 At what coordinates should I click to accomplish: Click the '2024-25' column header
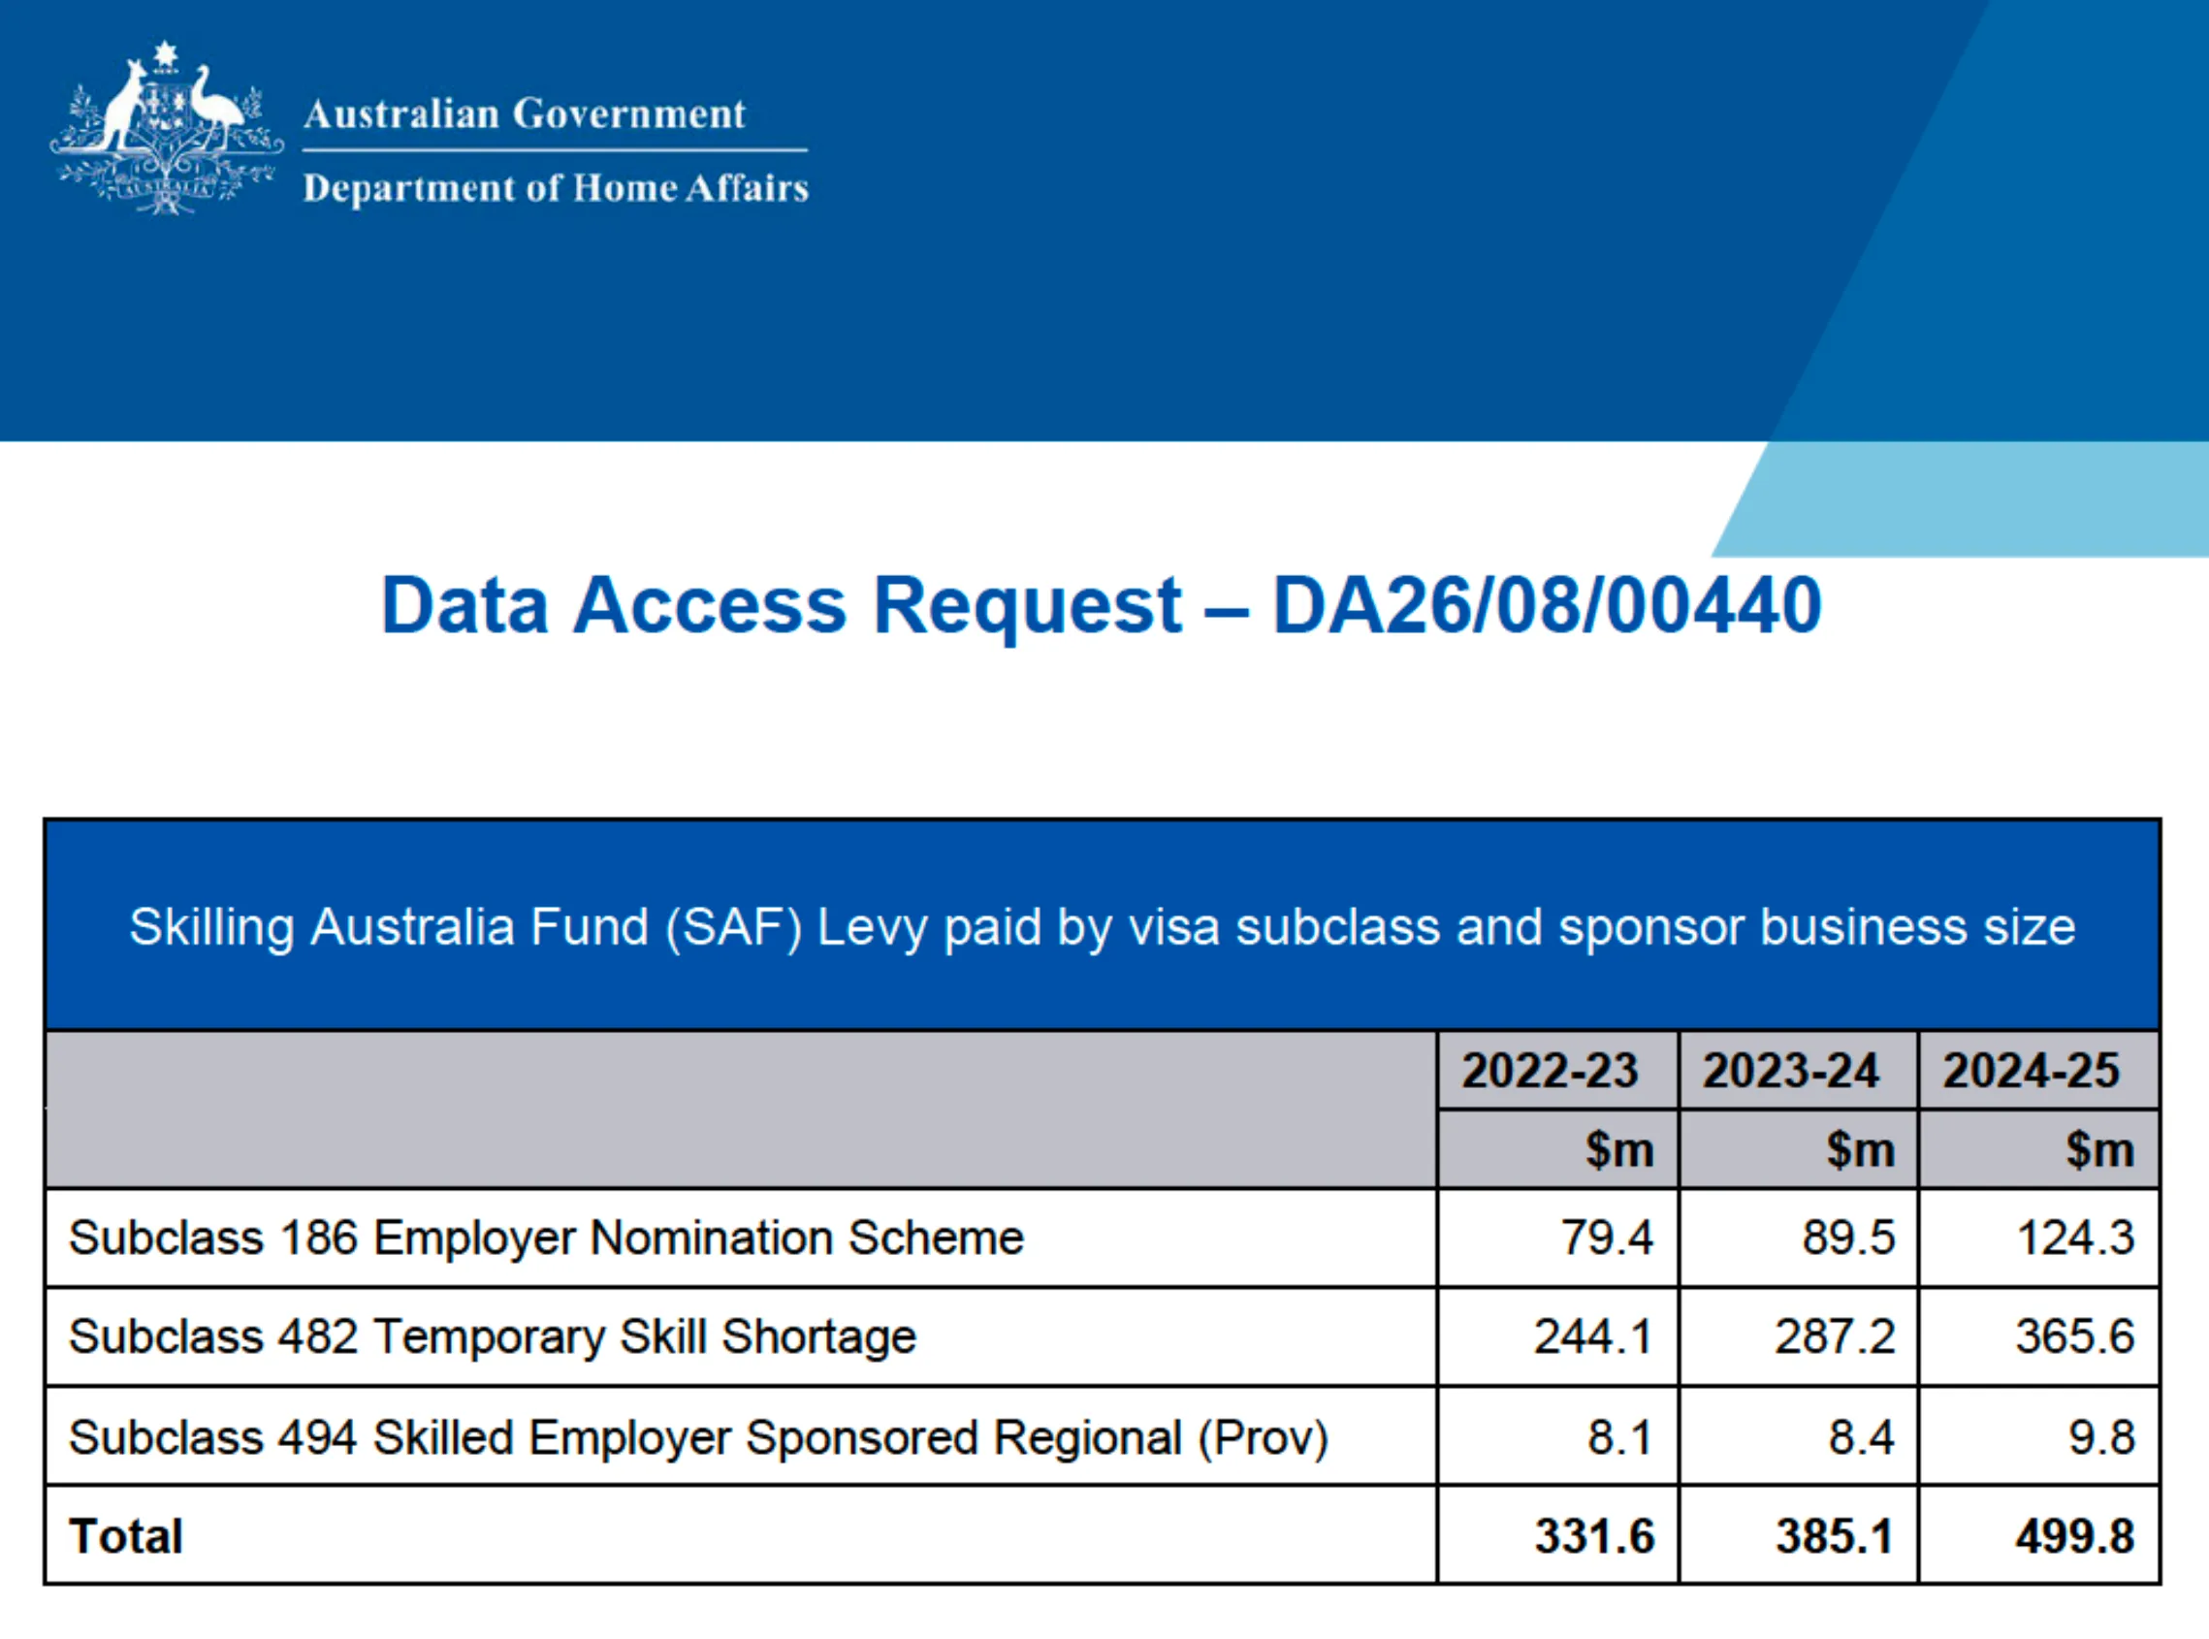coord(2031,1071)
